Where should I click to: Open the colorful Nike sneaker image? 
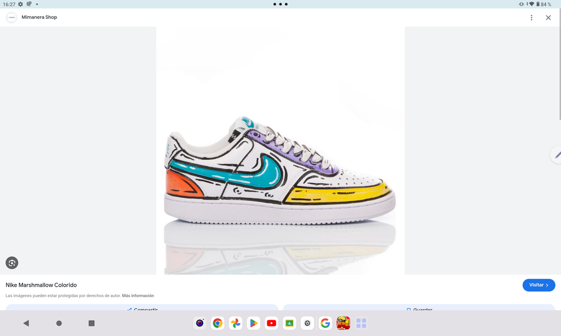coord(280,150)
